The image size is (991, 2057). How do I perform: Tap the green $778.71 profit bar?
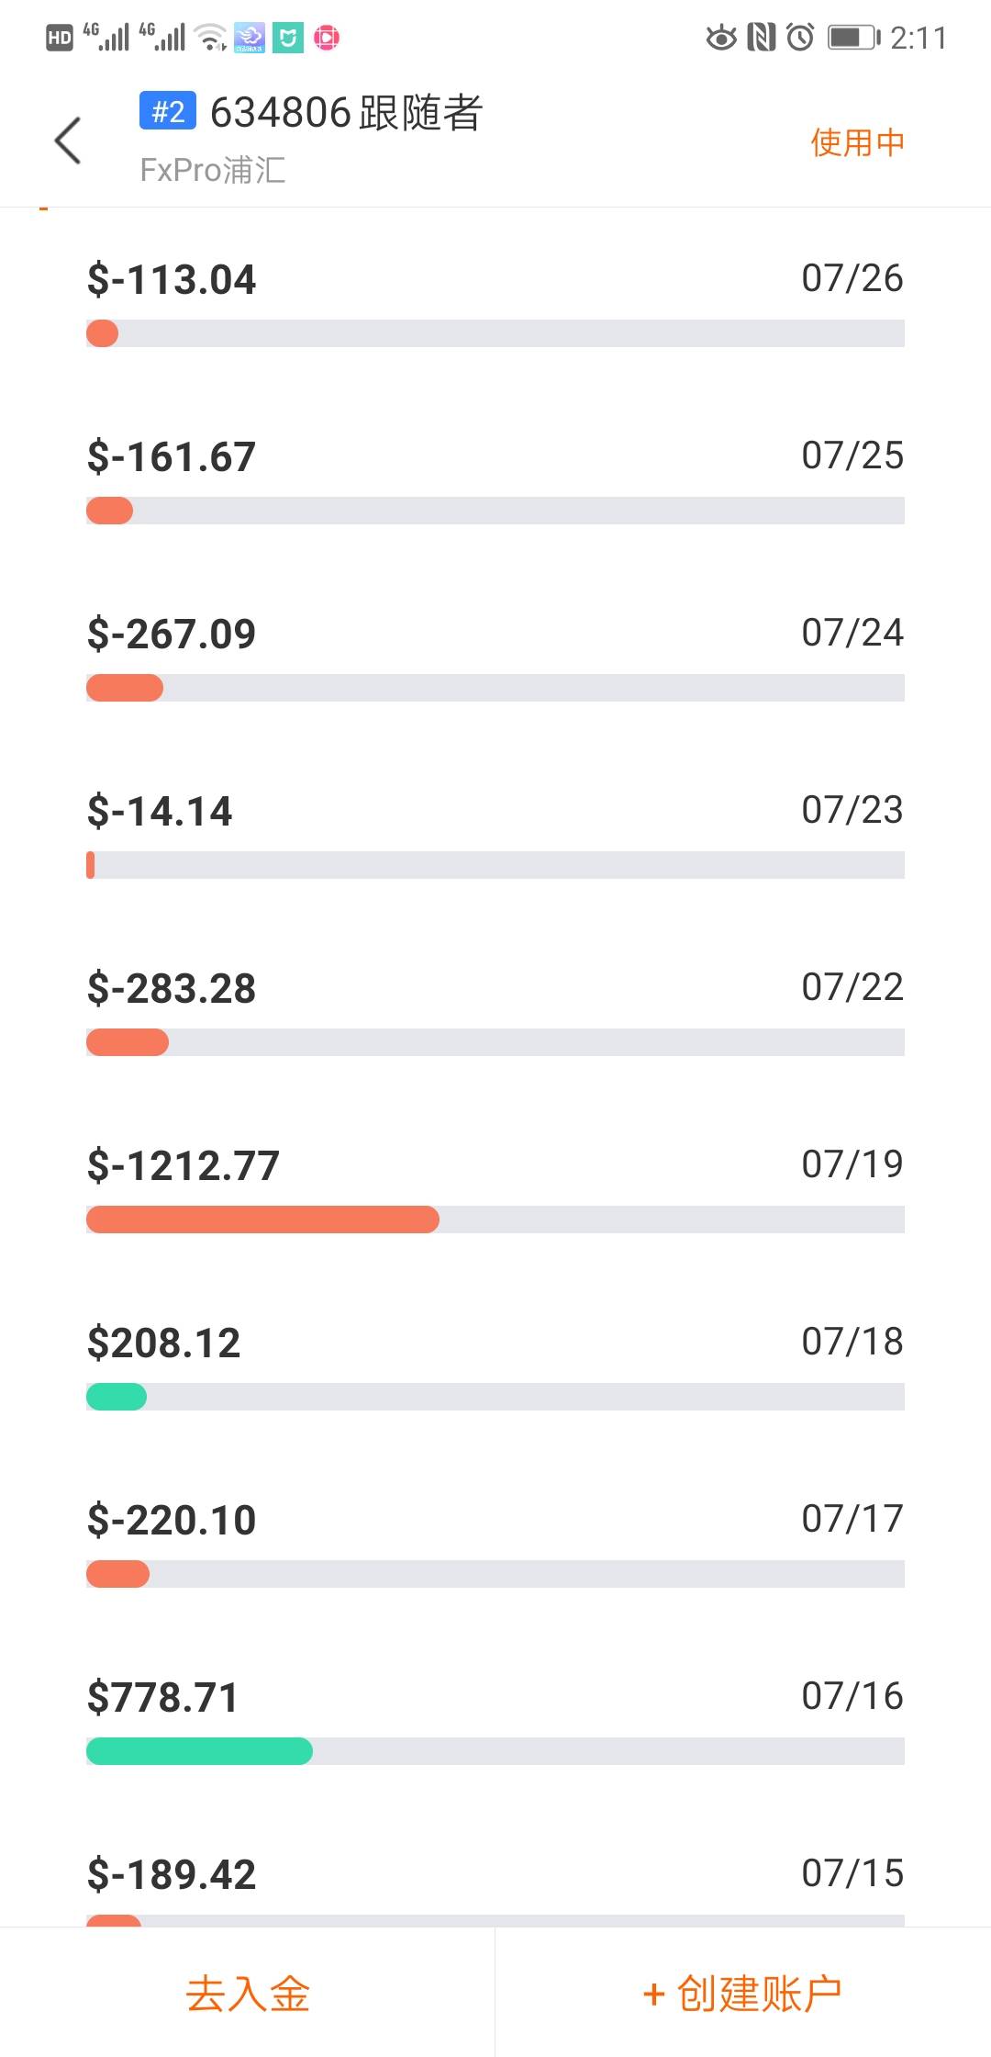click(x=199, y=1751)
